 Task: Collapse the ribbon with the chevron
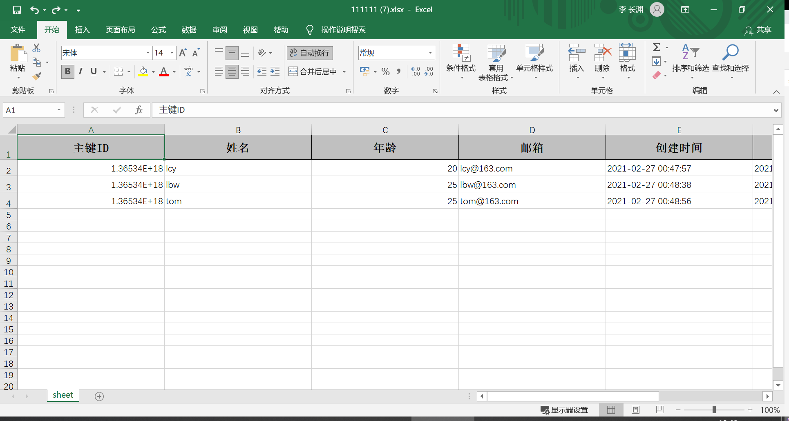point(776,92)
